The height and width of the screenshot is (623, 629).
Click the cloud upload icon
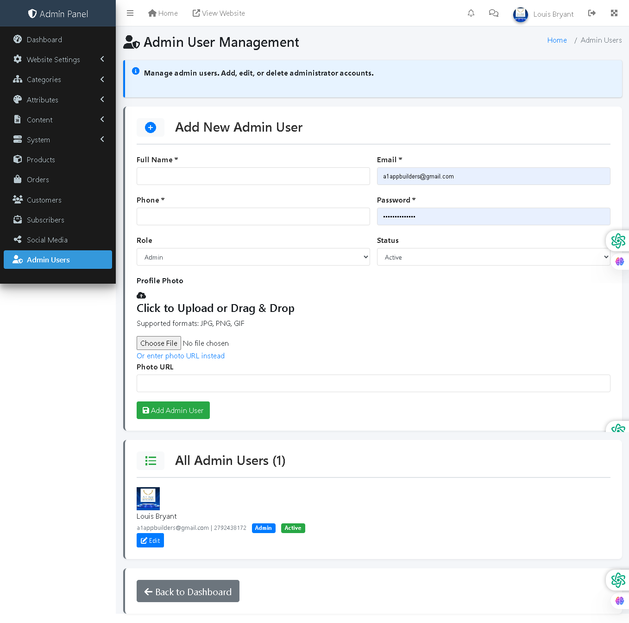point(141,295)
